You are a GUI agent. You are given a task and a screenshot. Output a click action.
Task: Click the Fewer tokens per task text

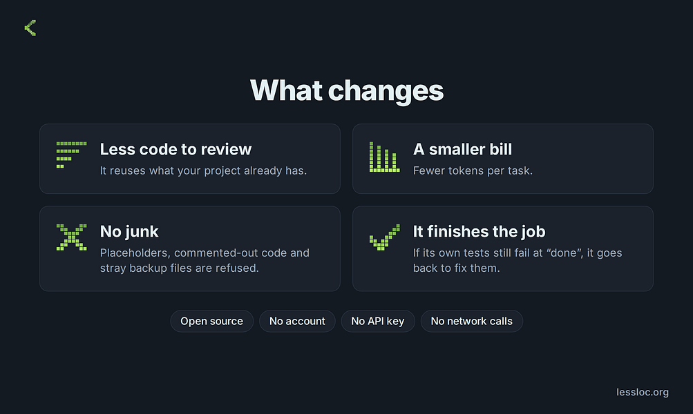pos(473,171)
